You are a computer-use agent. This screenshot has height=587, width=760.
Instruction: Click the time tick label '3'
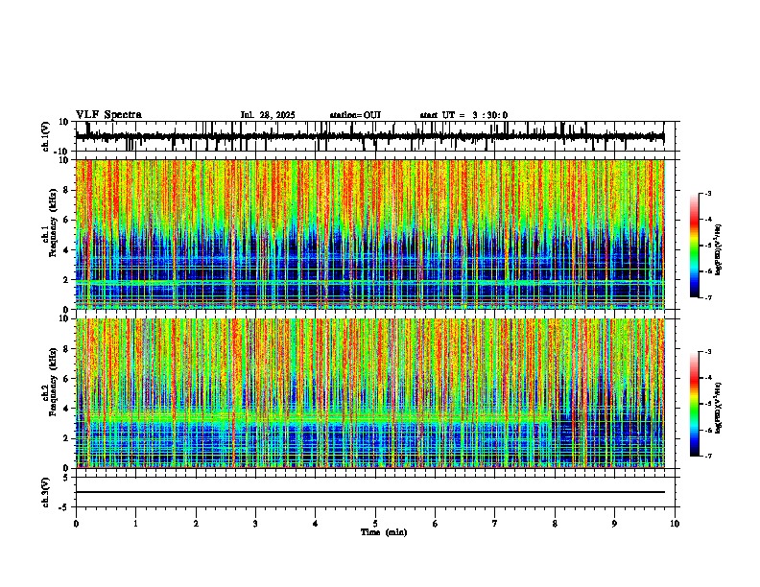coord(255,524)
